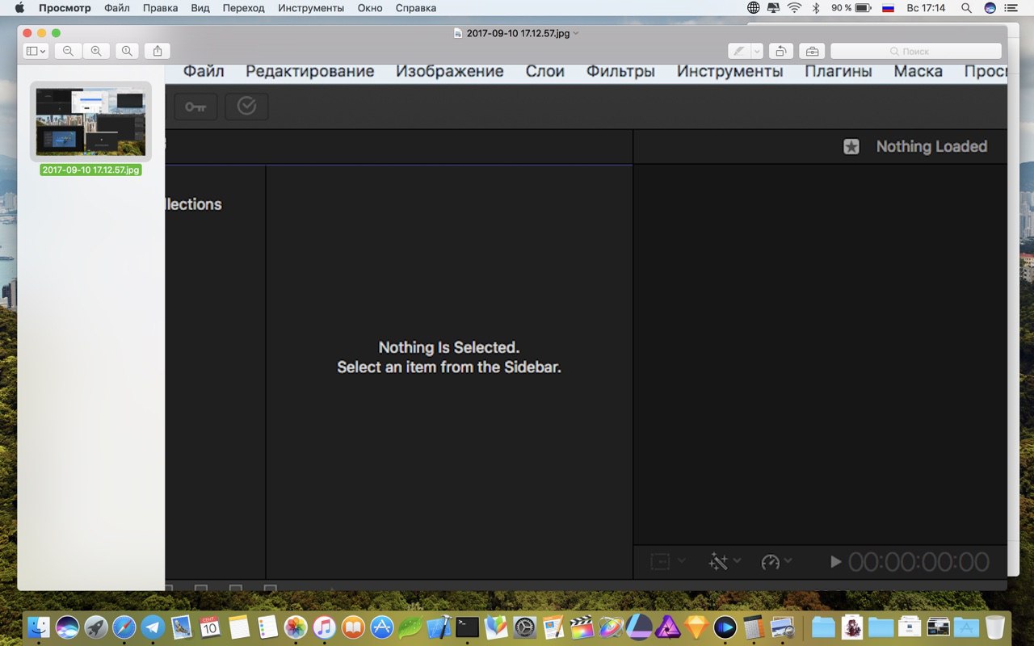Open Calculator from the Dock
The width and height of the screenshot is (1034, 646).
pos(754,627)
